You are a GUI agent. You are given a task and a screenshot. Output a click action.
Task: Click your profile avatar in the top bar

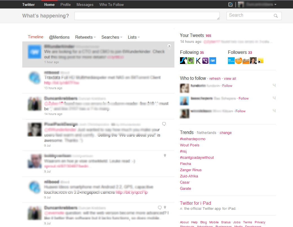point(241,4)
